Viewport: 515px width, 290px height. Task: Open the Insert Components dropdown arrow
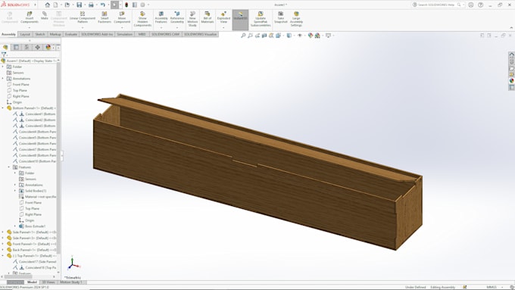pyautogui.click(x=30, y=28)
